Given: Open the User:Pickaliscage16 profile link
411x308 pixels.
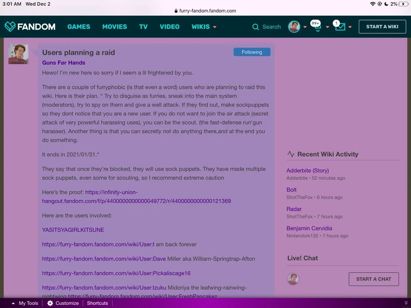Looking at the screenshot, I should point(116,273).
